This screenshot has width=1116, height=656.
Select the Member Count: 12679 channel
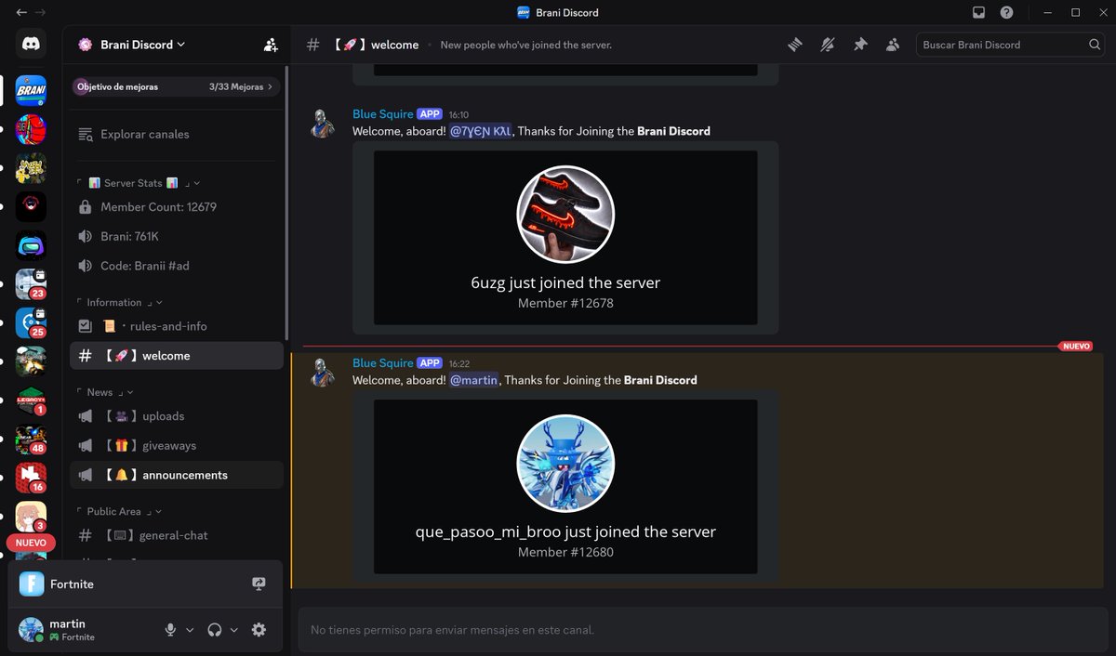[177, 207]
